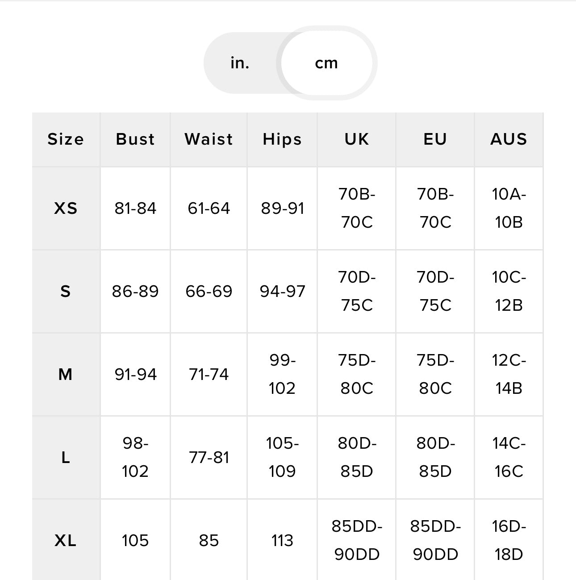The height and width of the screenshot is (580, 576).
Task: Select the L size row label
Action: click(66, 457)
